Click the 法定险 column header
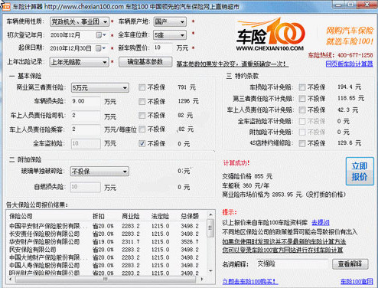Screen dimensions: 378x288 click(160, 216)
